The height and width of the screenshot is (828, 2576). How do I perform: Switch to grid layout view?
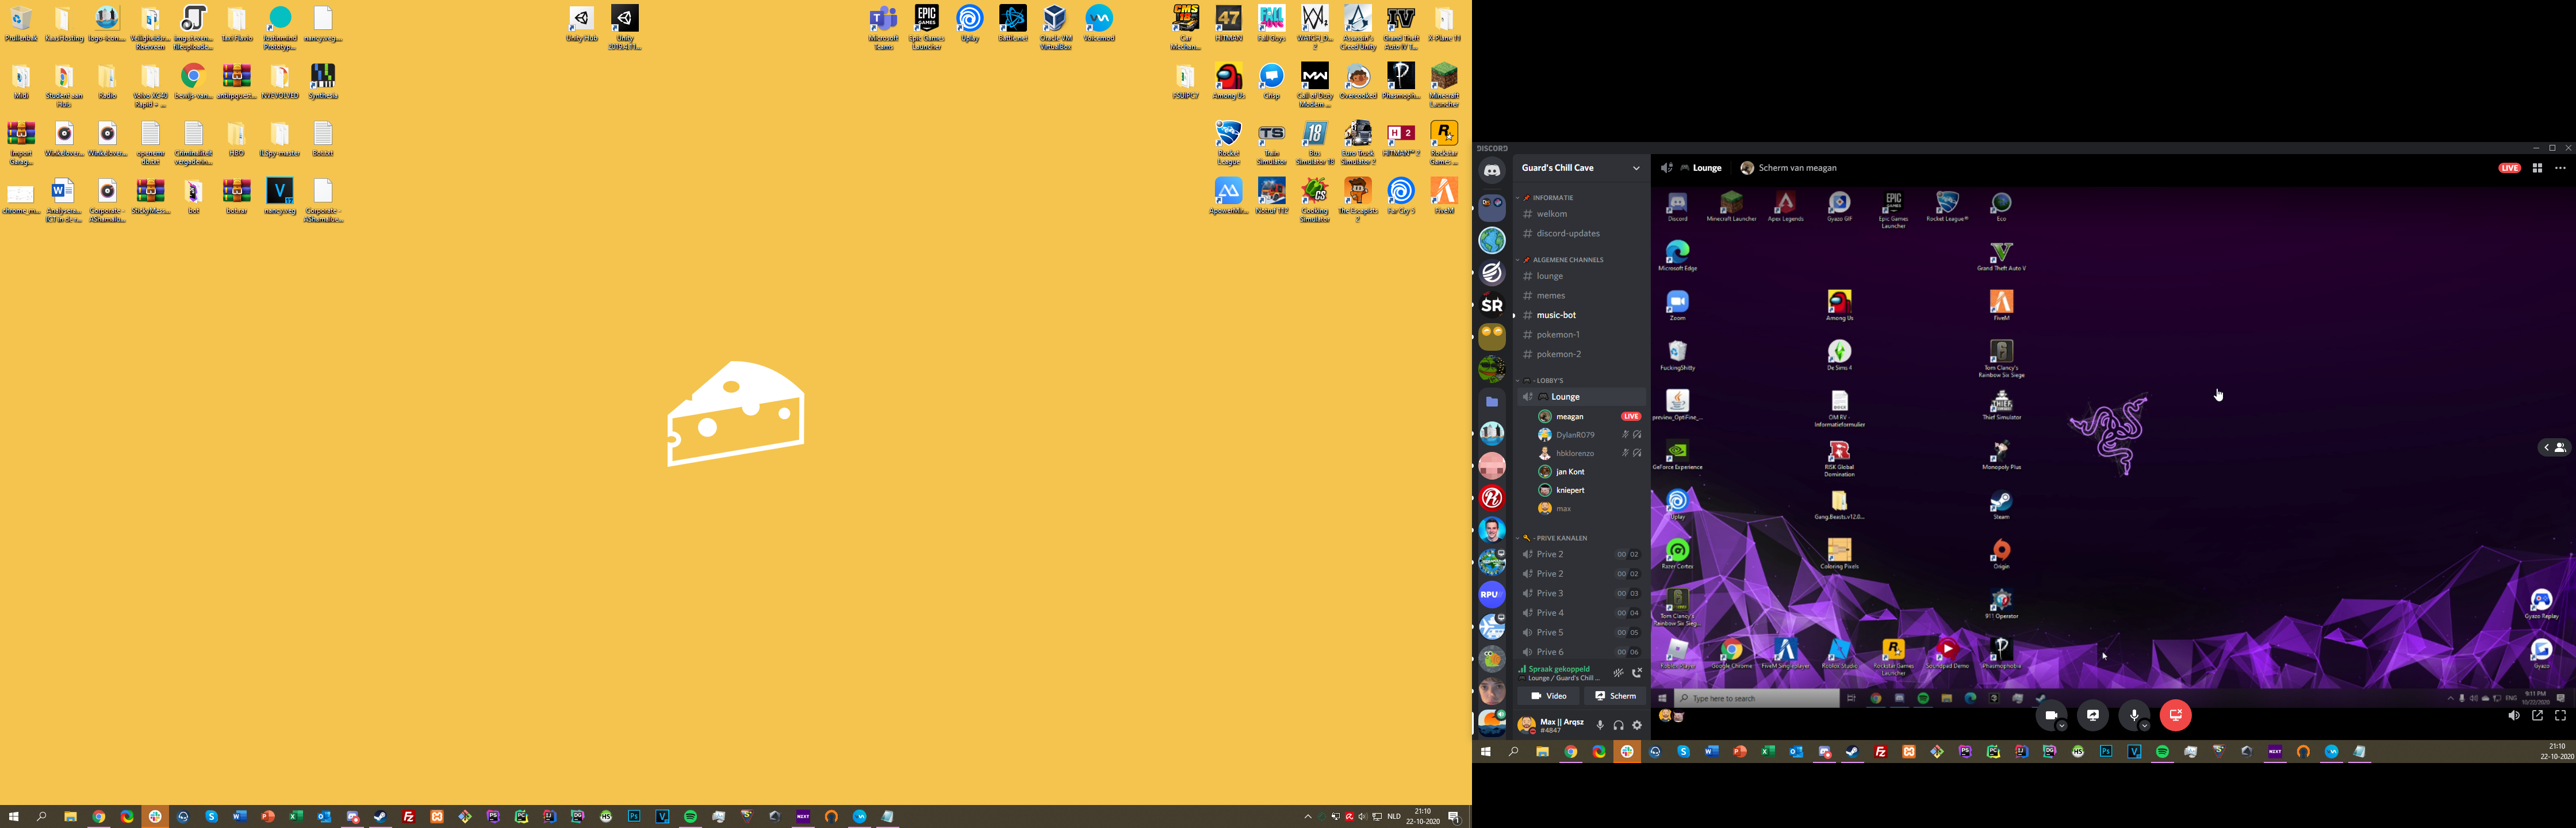pyautogui.click(x=2537, y=168)
